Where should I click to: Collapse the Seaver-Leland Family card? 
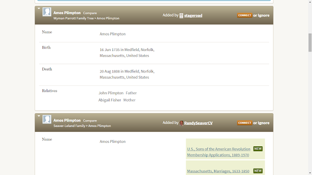click(39, 116)
